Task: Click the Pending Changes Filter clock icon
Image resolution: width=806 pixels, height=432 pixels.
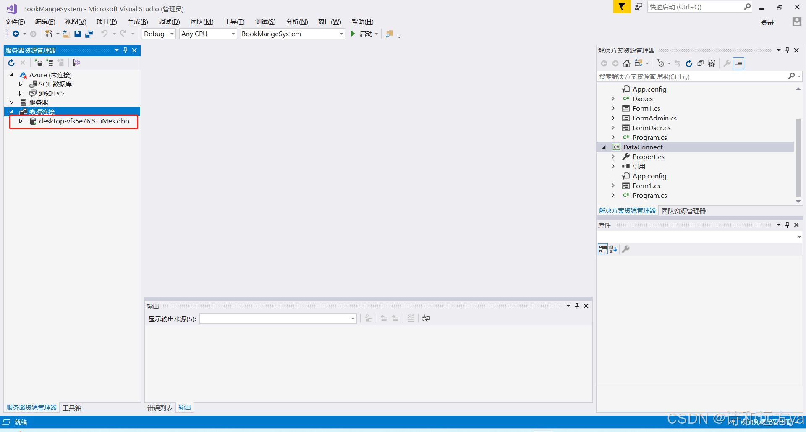Action: tap(661, 63)
